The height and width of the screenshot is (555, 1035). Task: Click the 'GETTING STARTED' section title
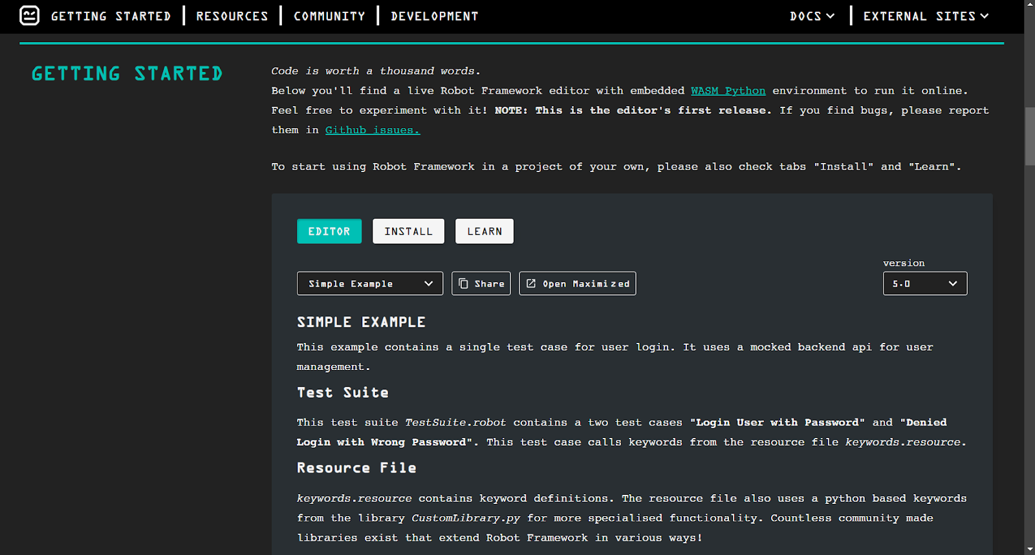click(x=127, y=74)
